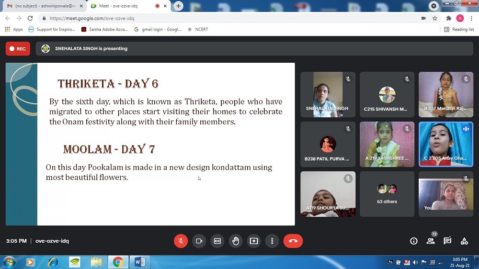Bookmark this page with star icon
479x269 pixels.
tap(435, 18)
